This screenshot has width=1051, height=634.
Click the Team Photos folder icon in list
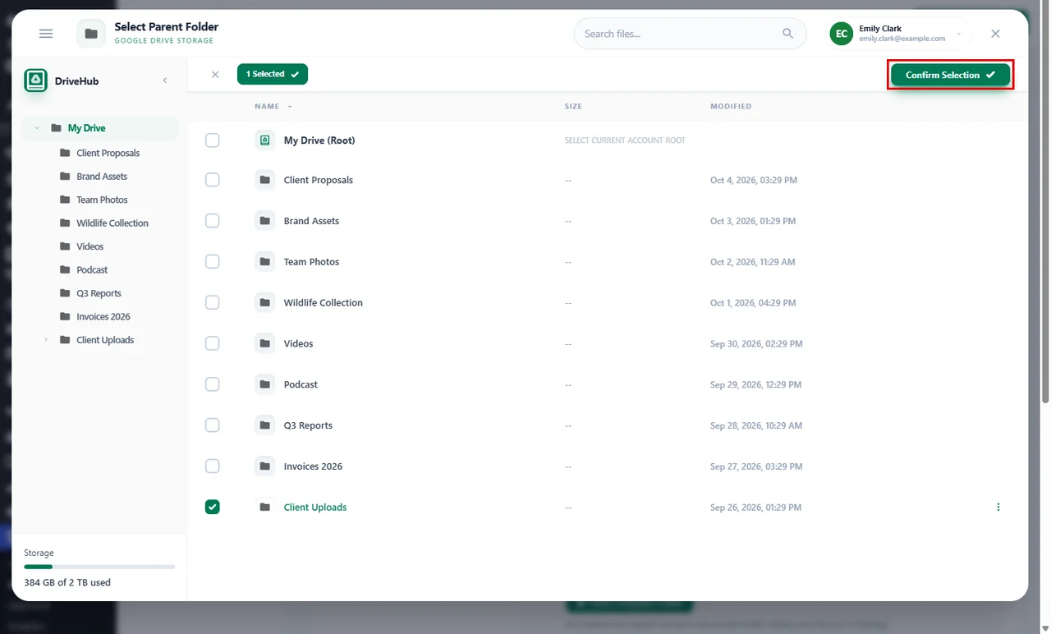click(264, 262)
